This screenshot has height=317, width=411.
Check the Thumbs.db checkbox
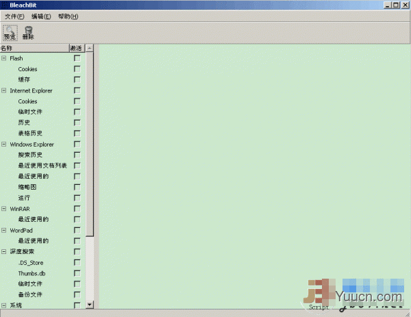pyautogui.click(x=77, y=273)
